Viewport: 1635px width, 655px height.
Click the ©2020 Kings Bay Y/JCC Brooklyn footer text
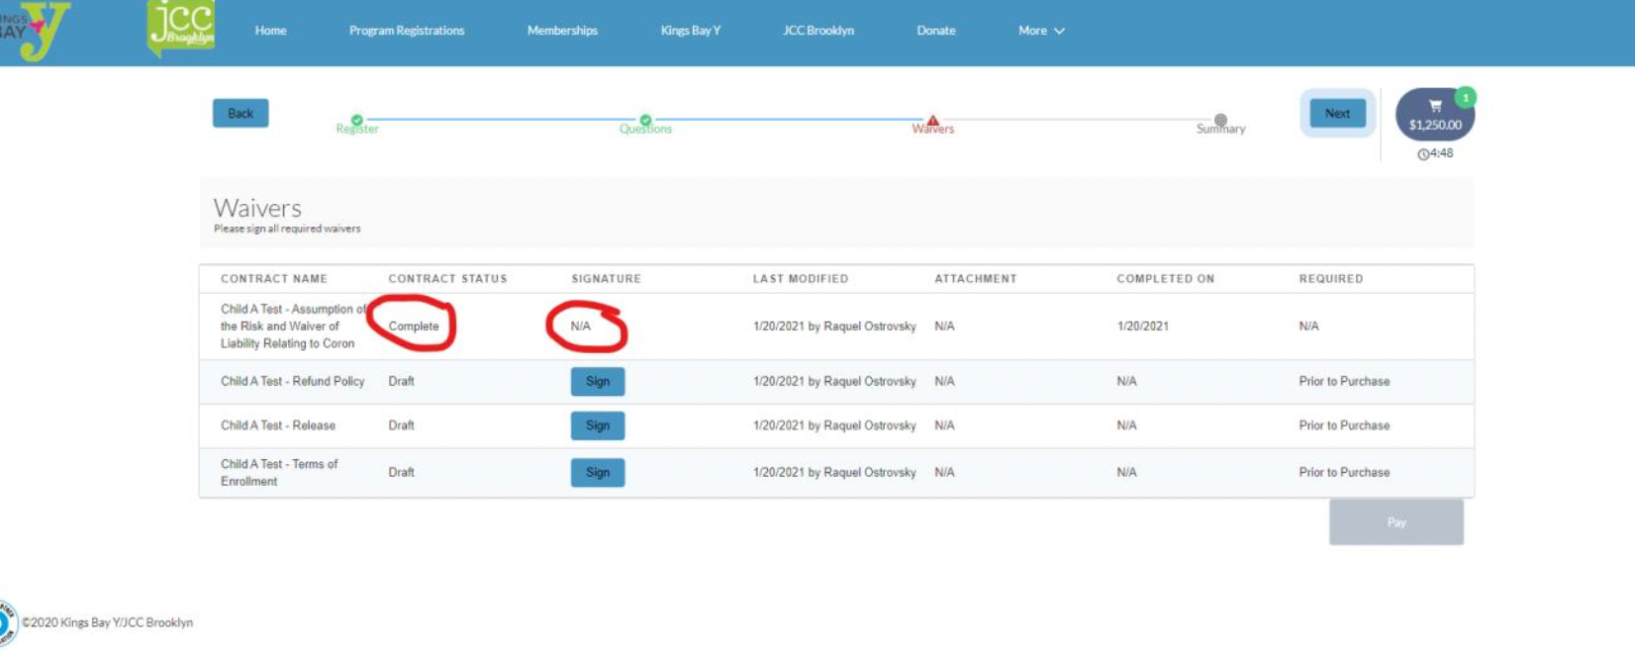click(107, 622)
